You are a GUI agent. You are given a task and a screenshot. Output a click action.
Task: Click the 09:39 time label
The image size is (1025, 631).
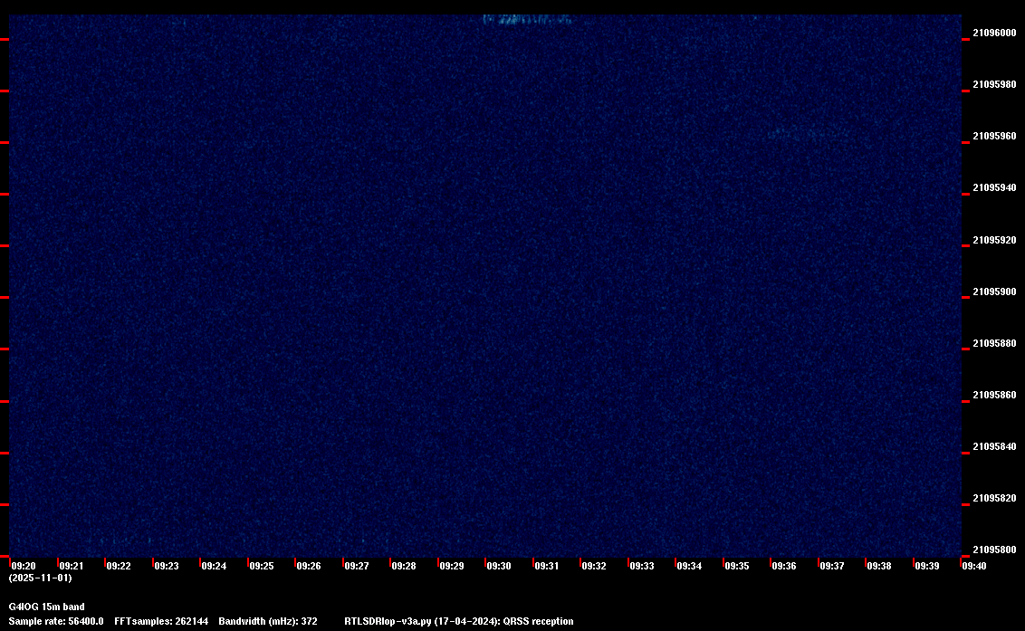[927, 566]
